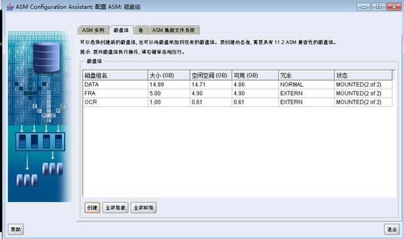Click the 全部装载 button
Viewport: 404px width, 239px height.
click(115, 208)
